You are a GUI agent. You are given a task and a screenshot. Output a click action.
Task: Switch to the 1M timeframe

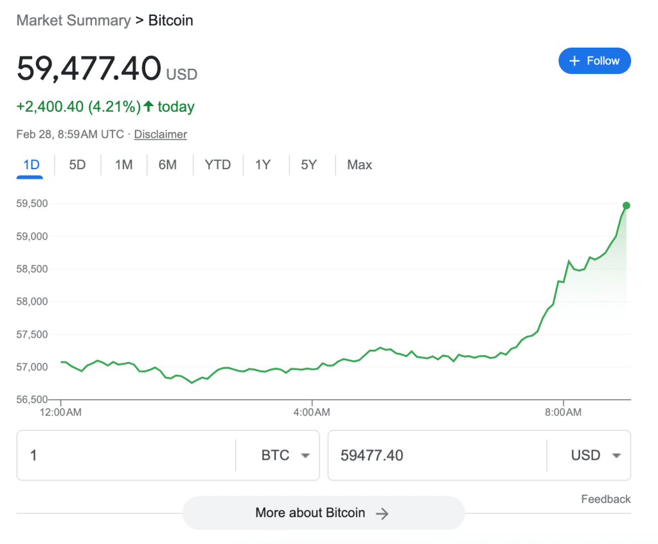tap(123, 165)
